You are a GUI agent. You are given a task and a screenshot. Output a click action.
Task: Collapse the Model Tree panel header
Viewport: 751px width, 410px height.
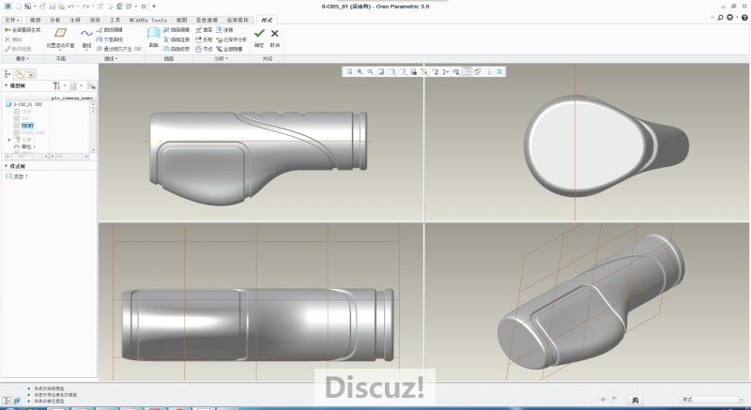point(6,85)
